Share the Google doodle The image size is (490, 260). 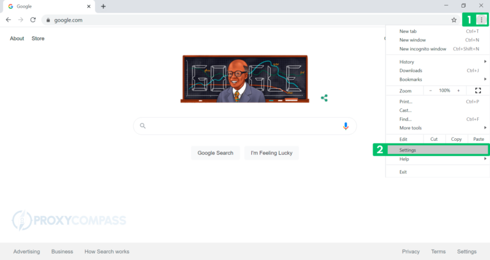click(324, 97)
